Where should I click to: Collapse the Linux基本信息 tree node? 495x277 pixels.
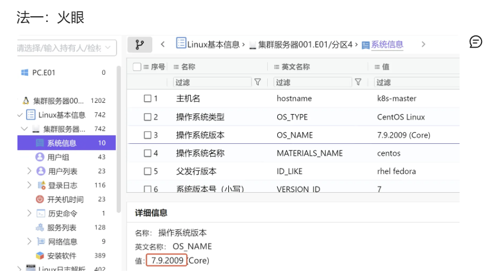pyautogui.click(x=20, y=115)
